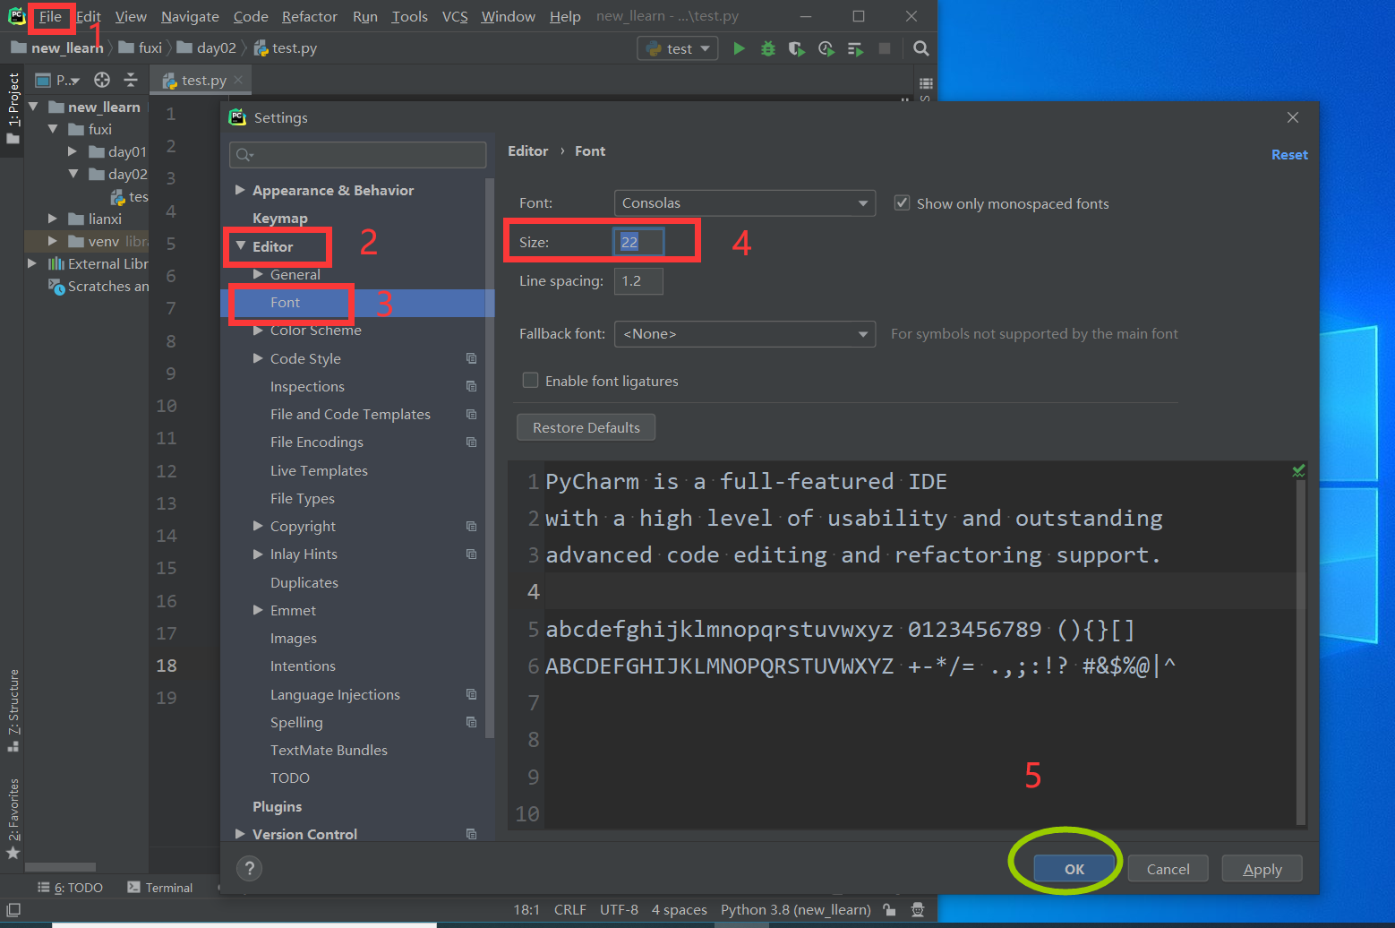Click tool windows toggle in status bar
Image resolution: width=1395 pixels, height=928 pixels.
(x=13, y=909)
